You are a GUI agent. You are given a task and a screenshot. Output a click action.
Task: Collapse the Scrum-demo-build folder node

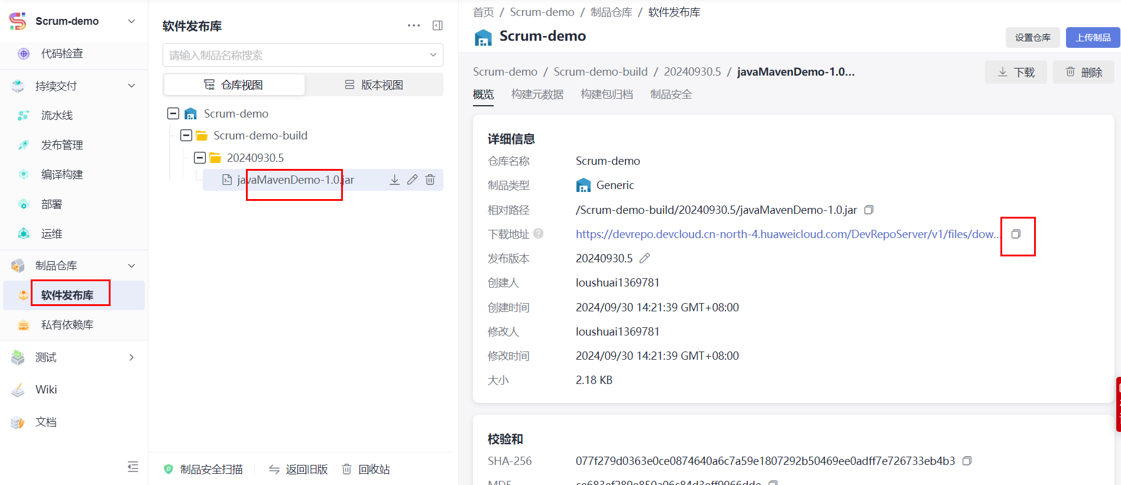pos(186,135)
